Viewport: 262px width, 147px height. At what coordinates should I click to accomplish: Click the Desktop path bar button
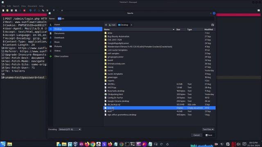click(x=123, y=25)
